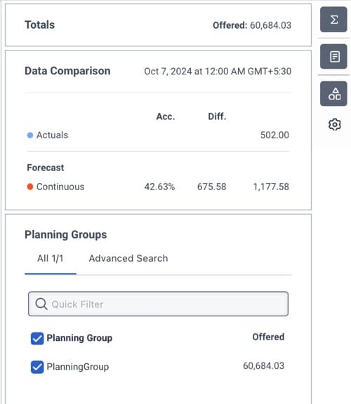Click the Offered column header

pos(268,337)
